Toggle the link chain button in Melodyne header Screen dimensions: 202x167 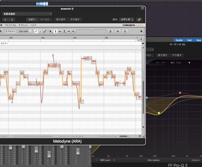(139, 19)
